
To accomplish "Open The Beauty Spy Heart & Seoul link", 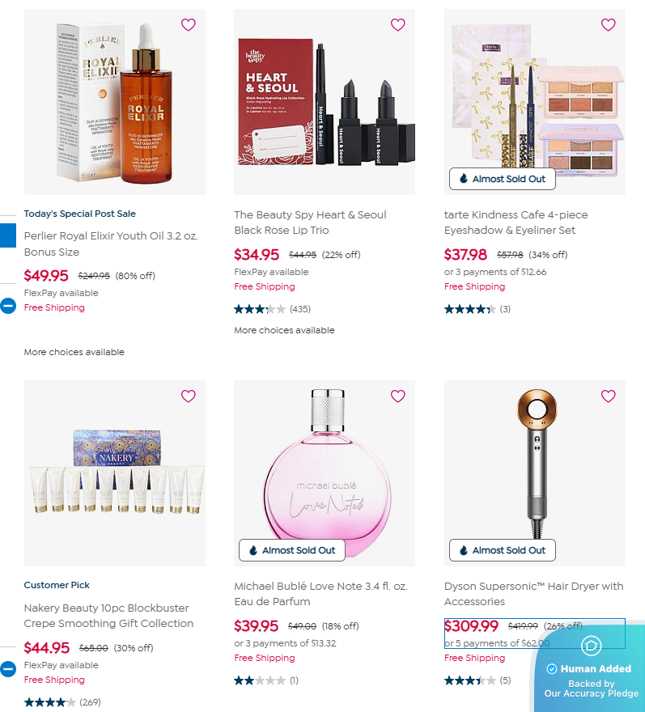I will coord(310,222).
